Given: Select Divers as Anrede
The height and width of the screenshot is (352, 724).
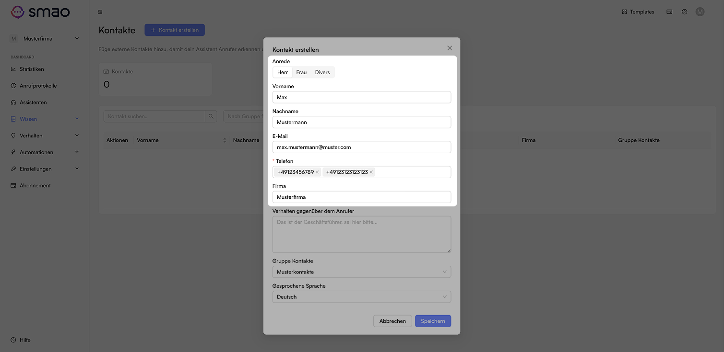Looking at the screenshot, I should [x=322, y=72].
